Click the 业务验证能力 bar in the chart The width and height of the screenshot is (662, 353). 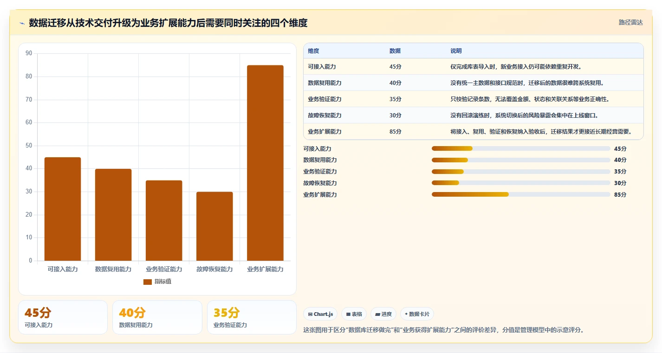pos(164,220)
